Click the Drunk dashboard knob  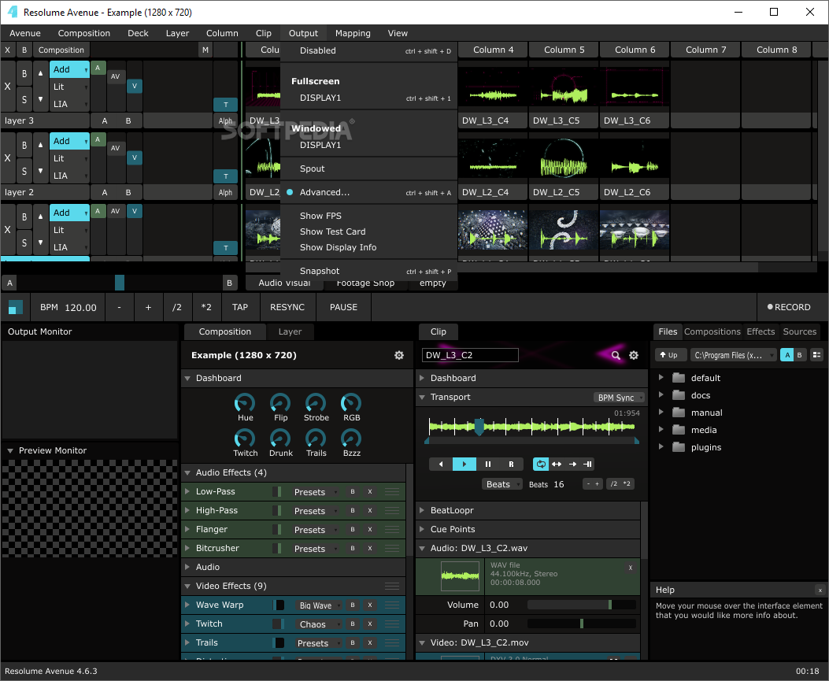pyautogui.click(x=280, y=439)
